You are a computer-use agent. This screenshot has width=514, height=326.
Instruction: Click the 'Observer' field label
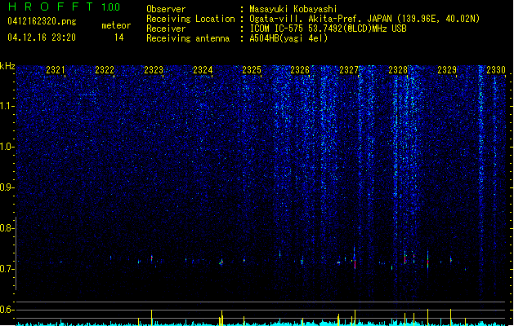click(166, 9)
